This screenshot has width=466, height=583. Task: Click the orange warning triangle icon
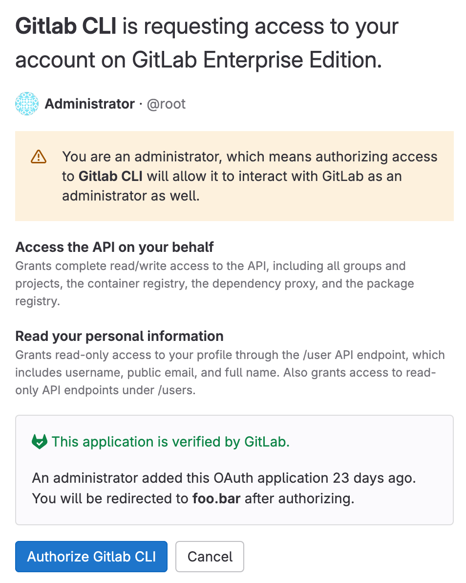(x=38, y=157)
